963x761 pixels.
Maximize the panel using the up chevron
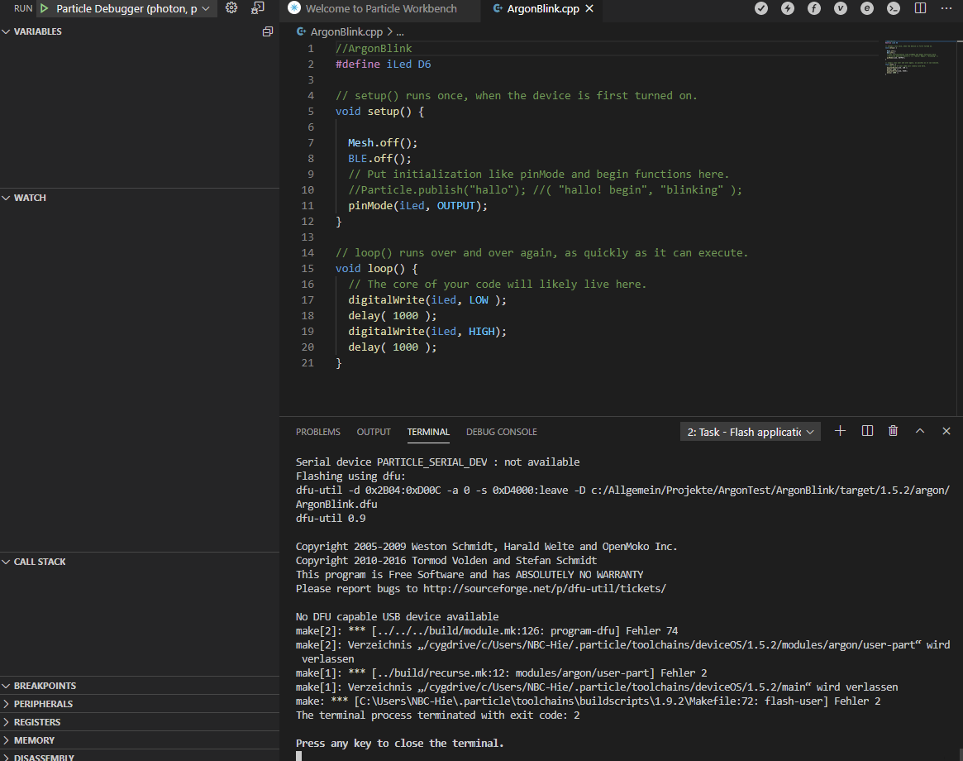click(919, 431)
